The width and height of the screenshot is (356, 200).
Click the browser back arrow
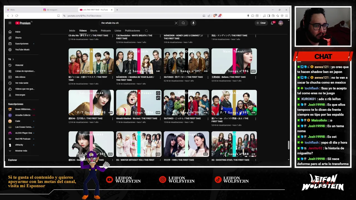coord(8,16)
